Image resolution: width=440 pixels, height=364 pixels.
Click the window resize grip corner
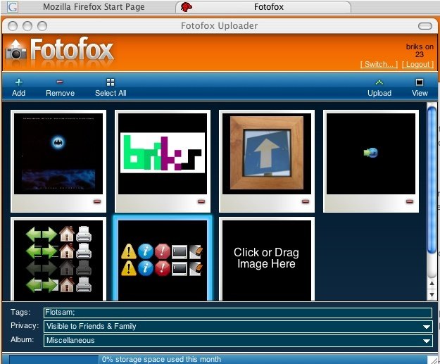(433, 360)
